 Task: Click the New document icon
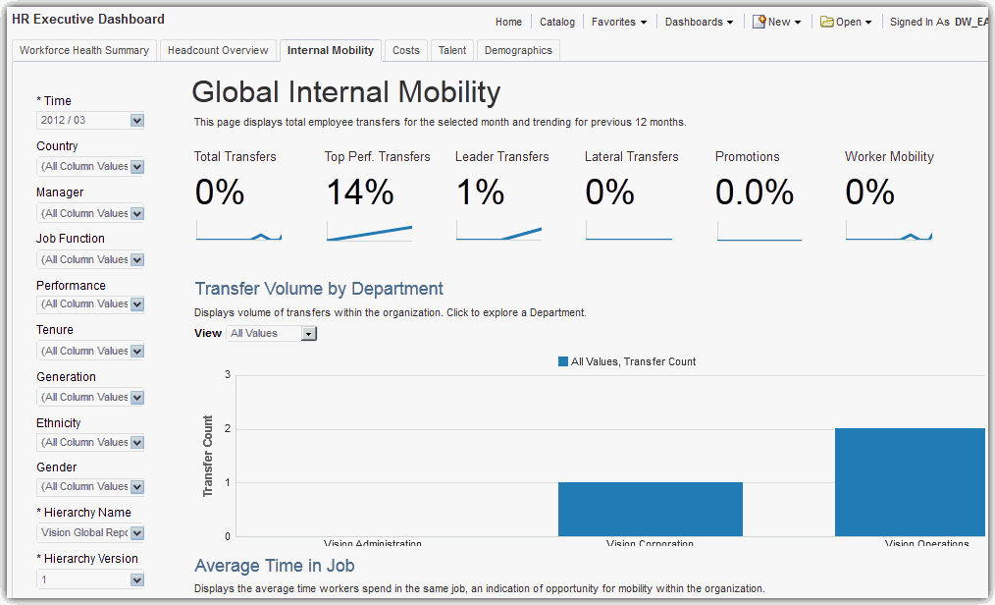[759, 22]
